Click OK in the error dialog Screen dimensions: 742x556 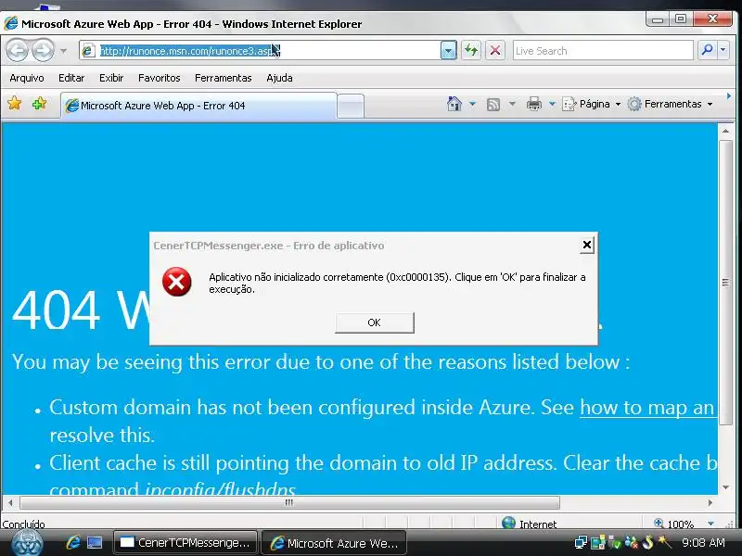coord(375,322)
